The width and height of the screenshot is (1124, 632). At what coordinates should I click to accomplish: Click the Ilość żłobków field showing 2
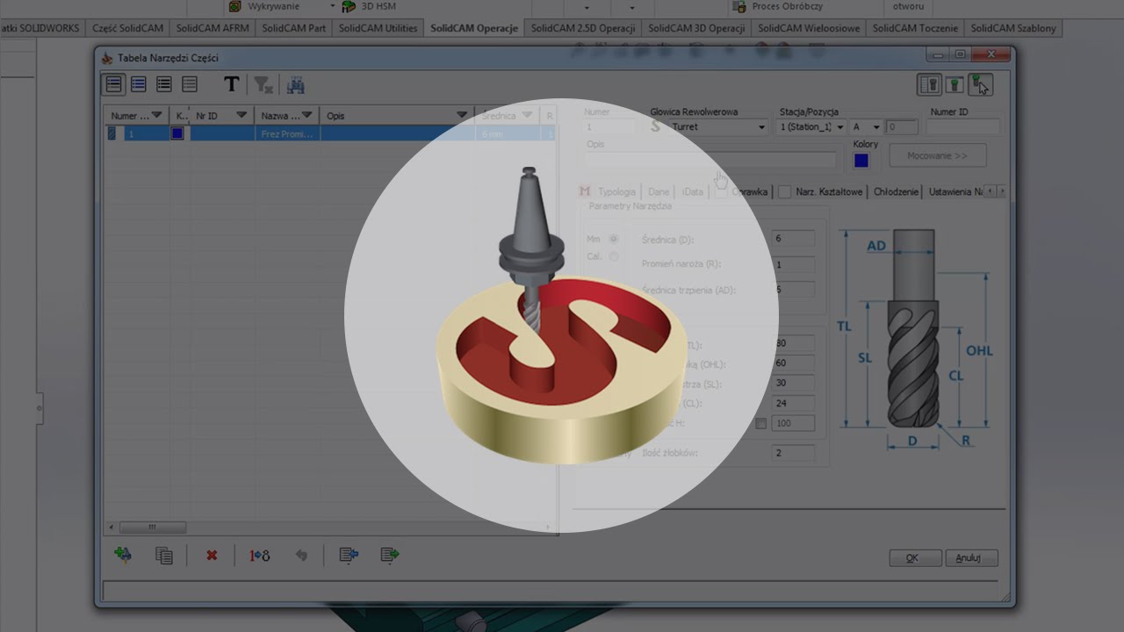click(x=793, y=453)
